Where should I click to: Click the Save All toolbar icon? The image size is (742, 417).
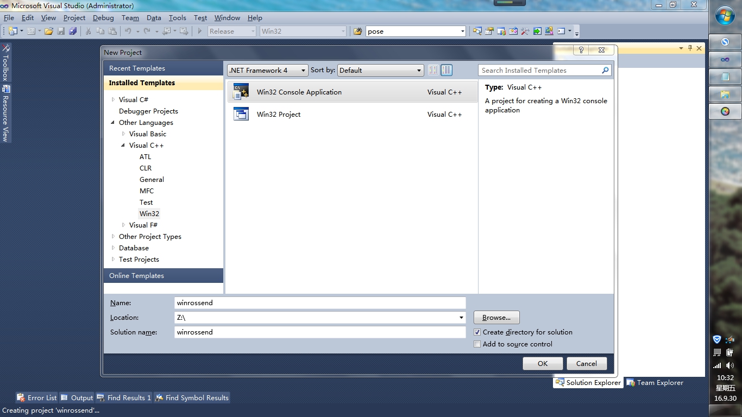tap(73, 31)
